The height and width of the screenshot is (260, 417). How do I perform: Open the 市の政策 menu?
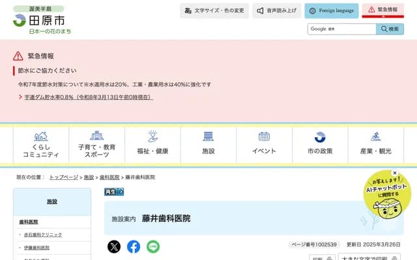pyautogui.click(x=320, y=145)
